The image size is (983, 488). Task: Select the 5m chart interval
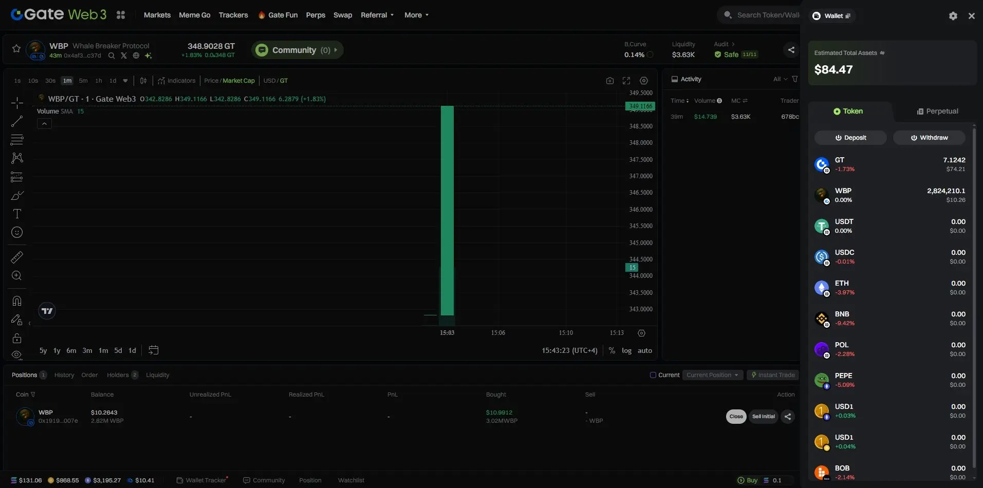point(83,81)
